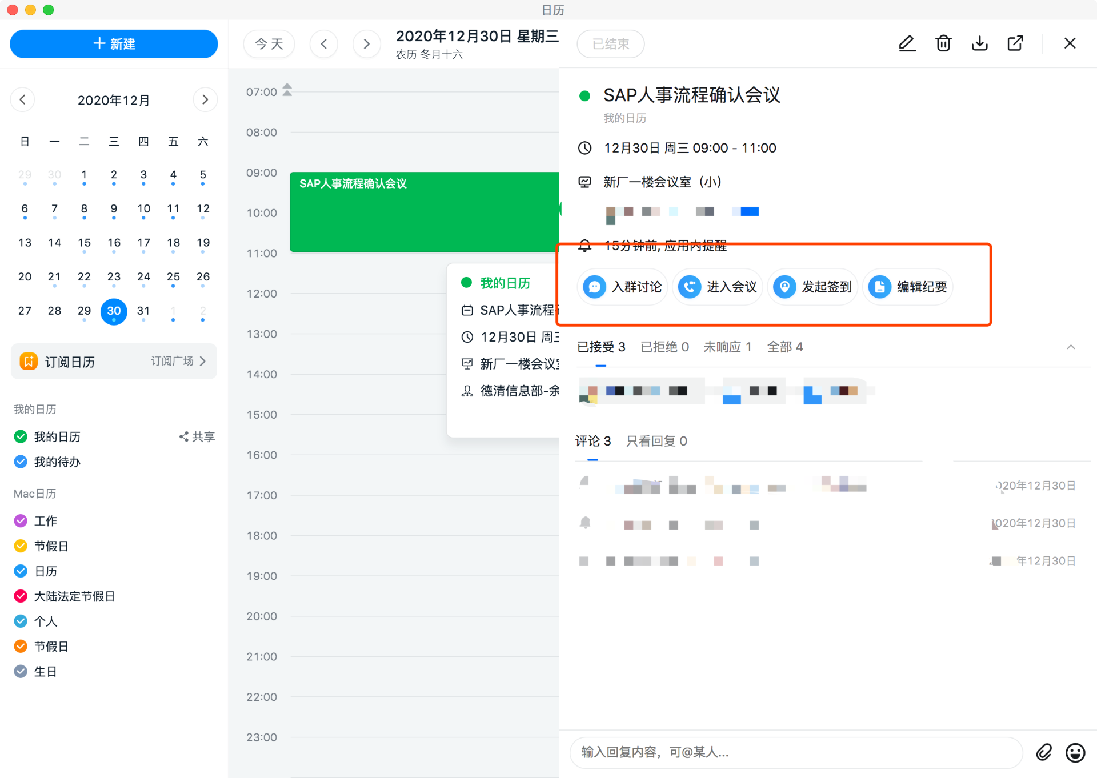Collapse the attendee response section chevron

pos(1071,347)
